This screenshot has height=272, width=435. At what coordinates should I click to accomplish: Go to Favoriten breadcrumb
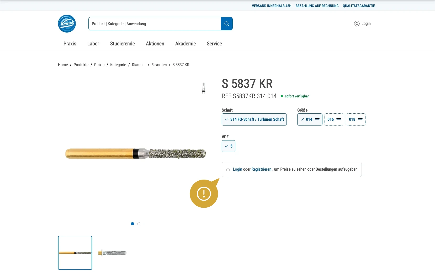[x=159, y=65]
